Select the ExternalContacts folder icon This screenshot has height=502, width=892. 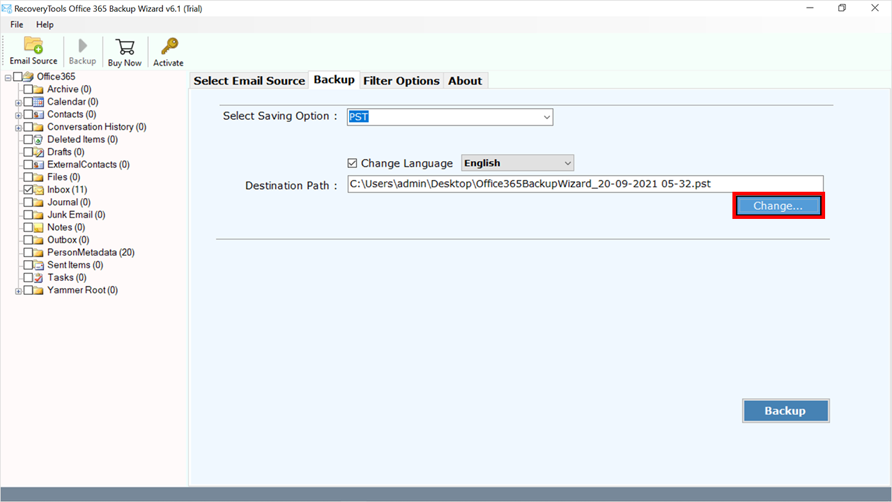pyautogui.click(x=39, y=165)
